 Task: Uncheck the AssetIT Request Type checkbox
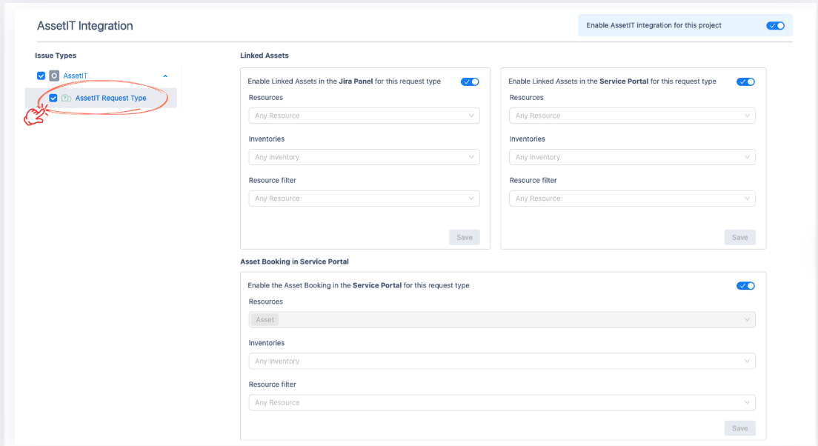[53, 98]
